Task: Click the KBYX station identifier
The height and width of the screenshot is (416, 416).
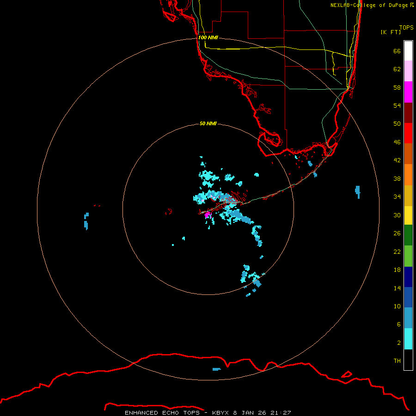Action: [x=220, y=413]
